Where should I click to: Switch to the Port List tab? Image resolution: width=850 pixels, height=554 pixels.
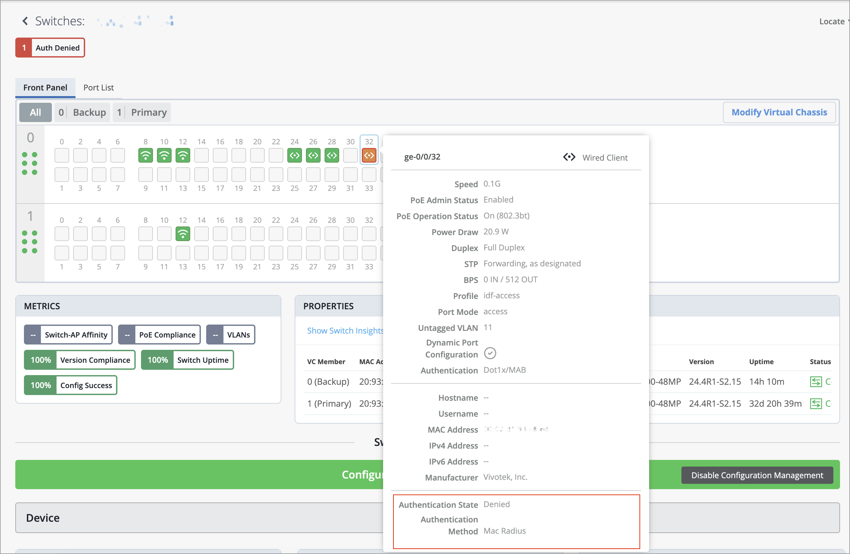[98, 87]
